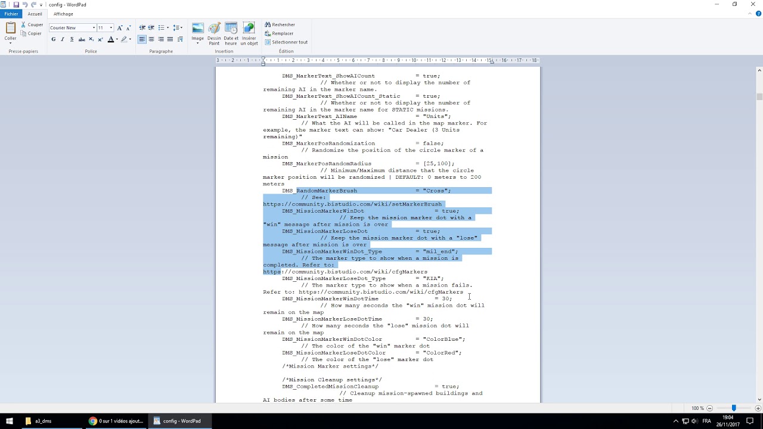Toggle italic (I) formatting
This screenshot has width=763, height=429.
[63, 39]
